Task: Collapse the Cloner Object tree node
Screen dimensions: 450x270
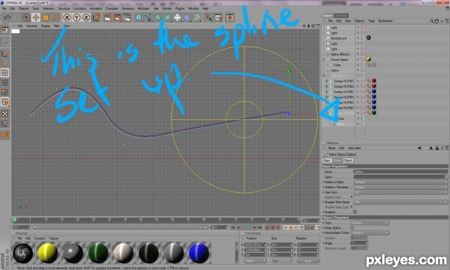Action: [x=325, y=60]
